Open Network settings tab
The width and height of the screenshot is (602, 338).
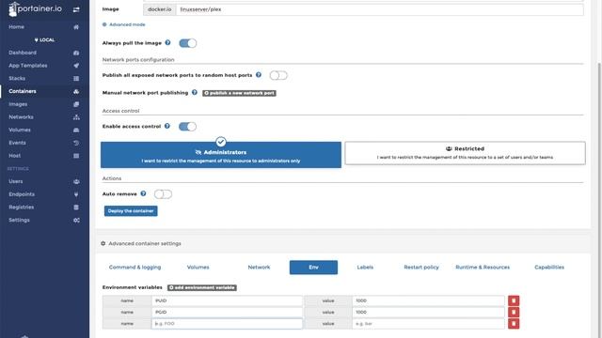coord(259,267)
